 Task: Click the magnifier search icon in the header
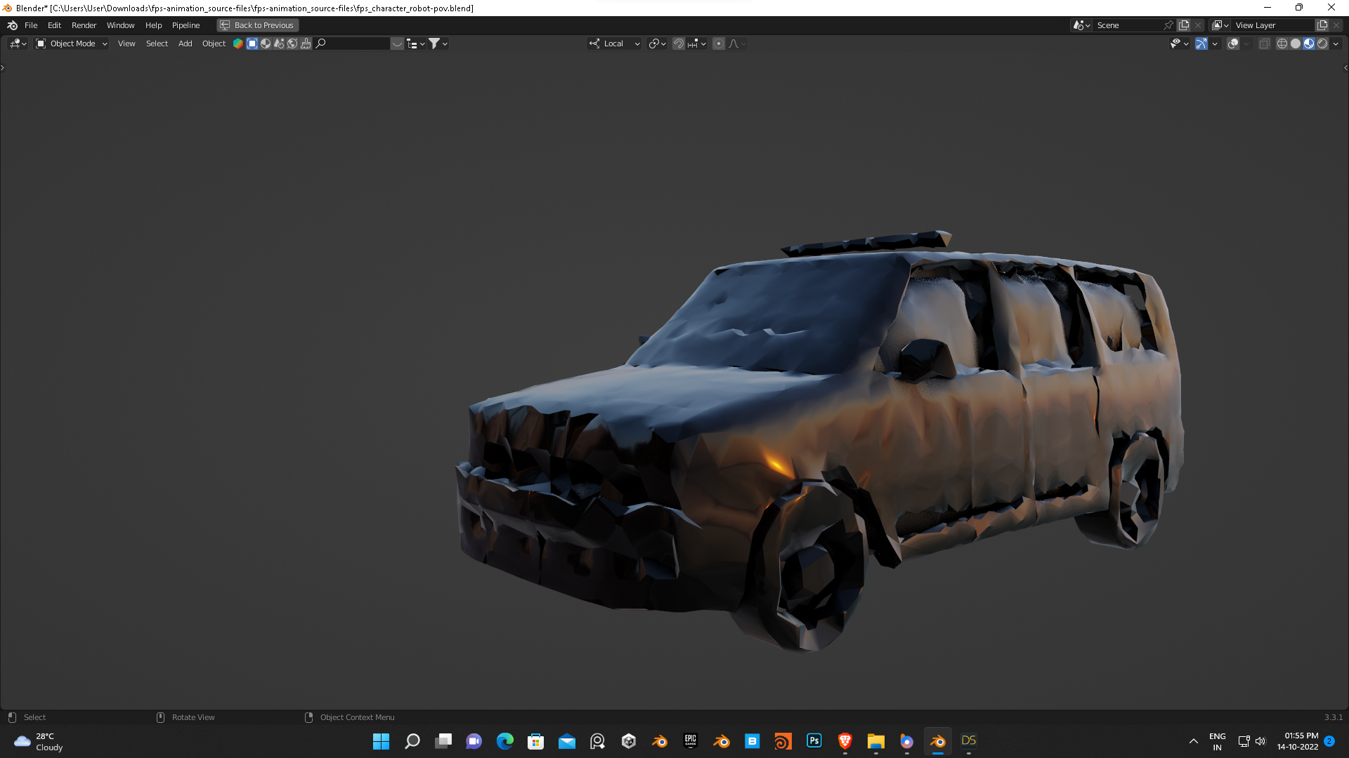320,44
